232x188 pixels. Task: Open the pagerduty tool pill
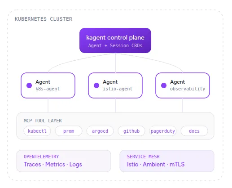click(x=163, y=131)
